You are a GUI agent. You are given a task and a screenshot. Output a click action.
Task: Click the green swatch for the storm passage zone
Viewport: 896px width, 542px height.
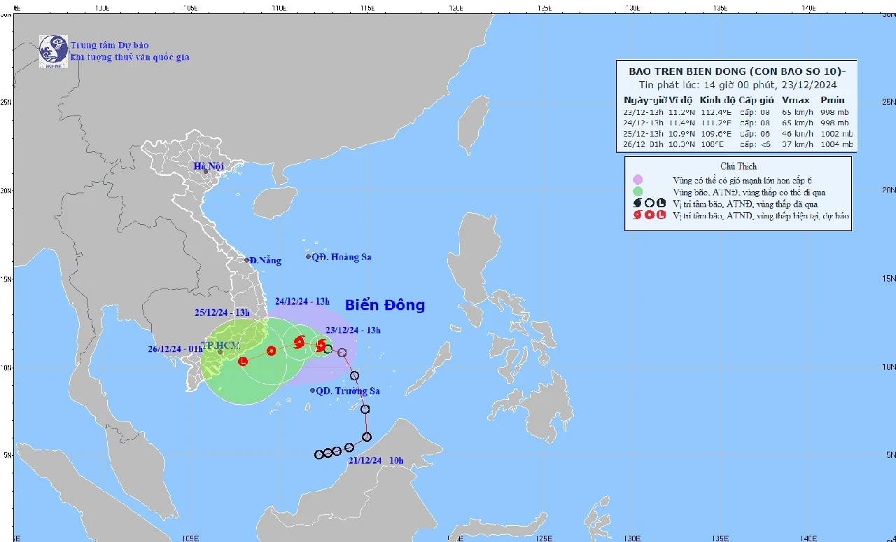tap(637, 192)
